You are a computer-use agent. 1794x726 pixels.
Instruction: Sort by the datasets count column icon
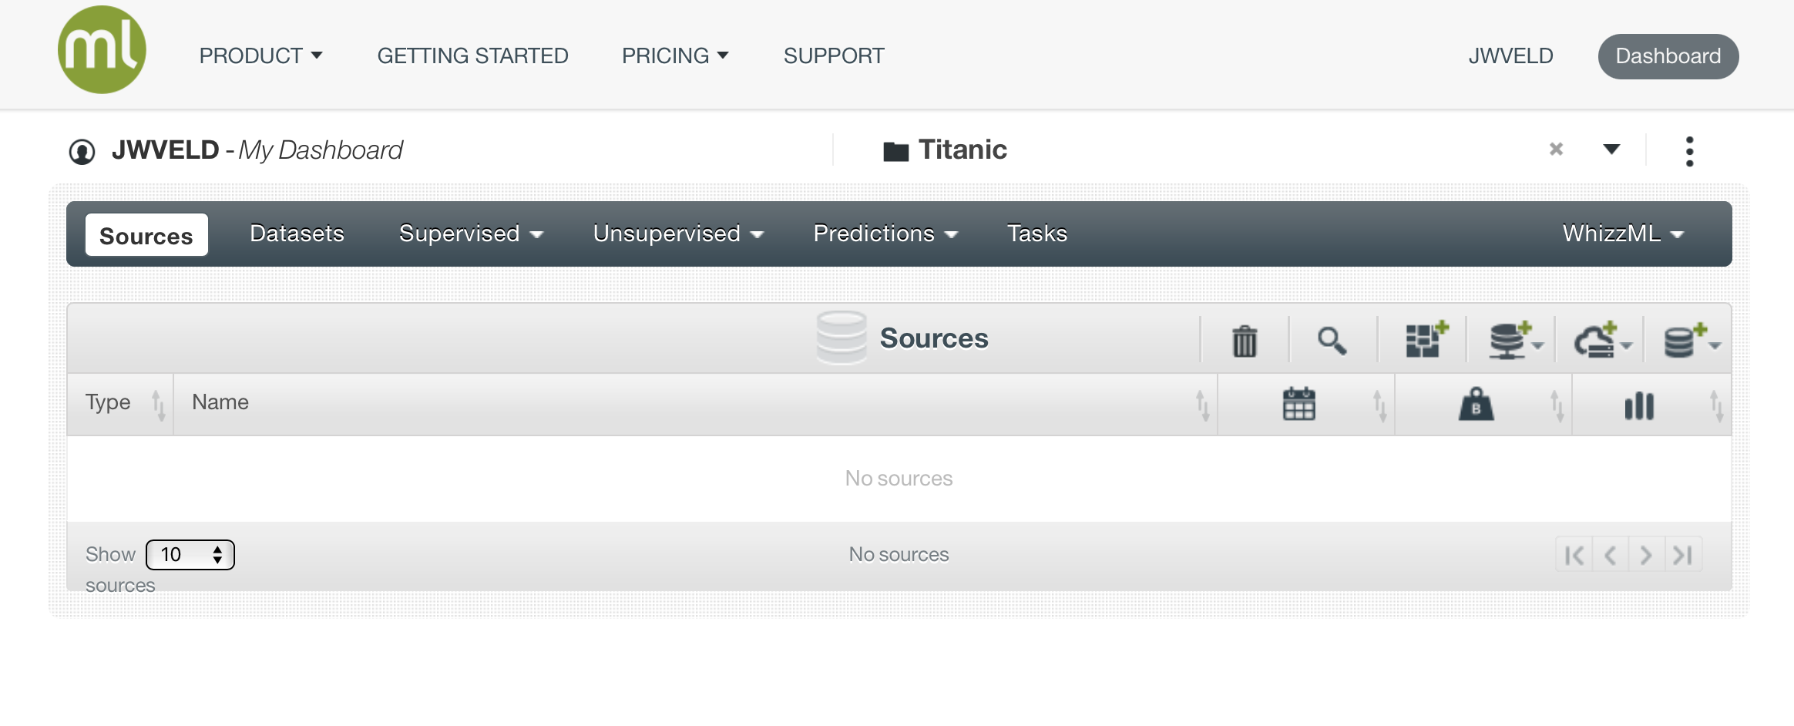coord(1639,405)
